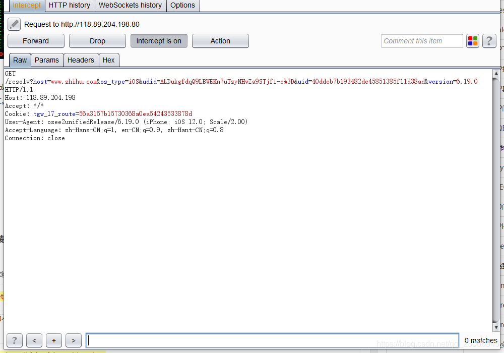Click the Host: 118.89.204.198 header line

tap(40, 98)
